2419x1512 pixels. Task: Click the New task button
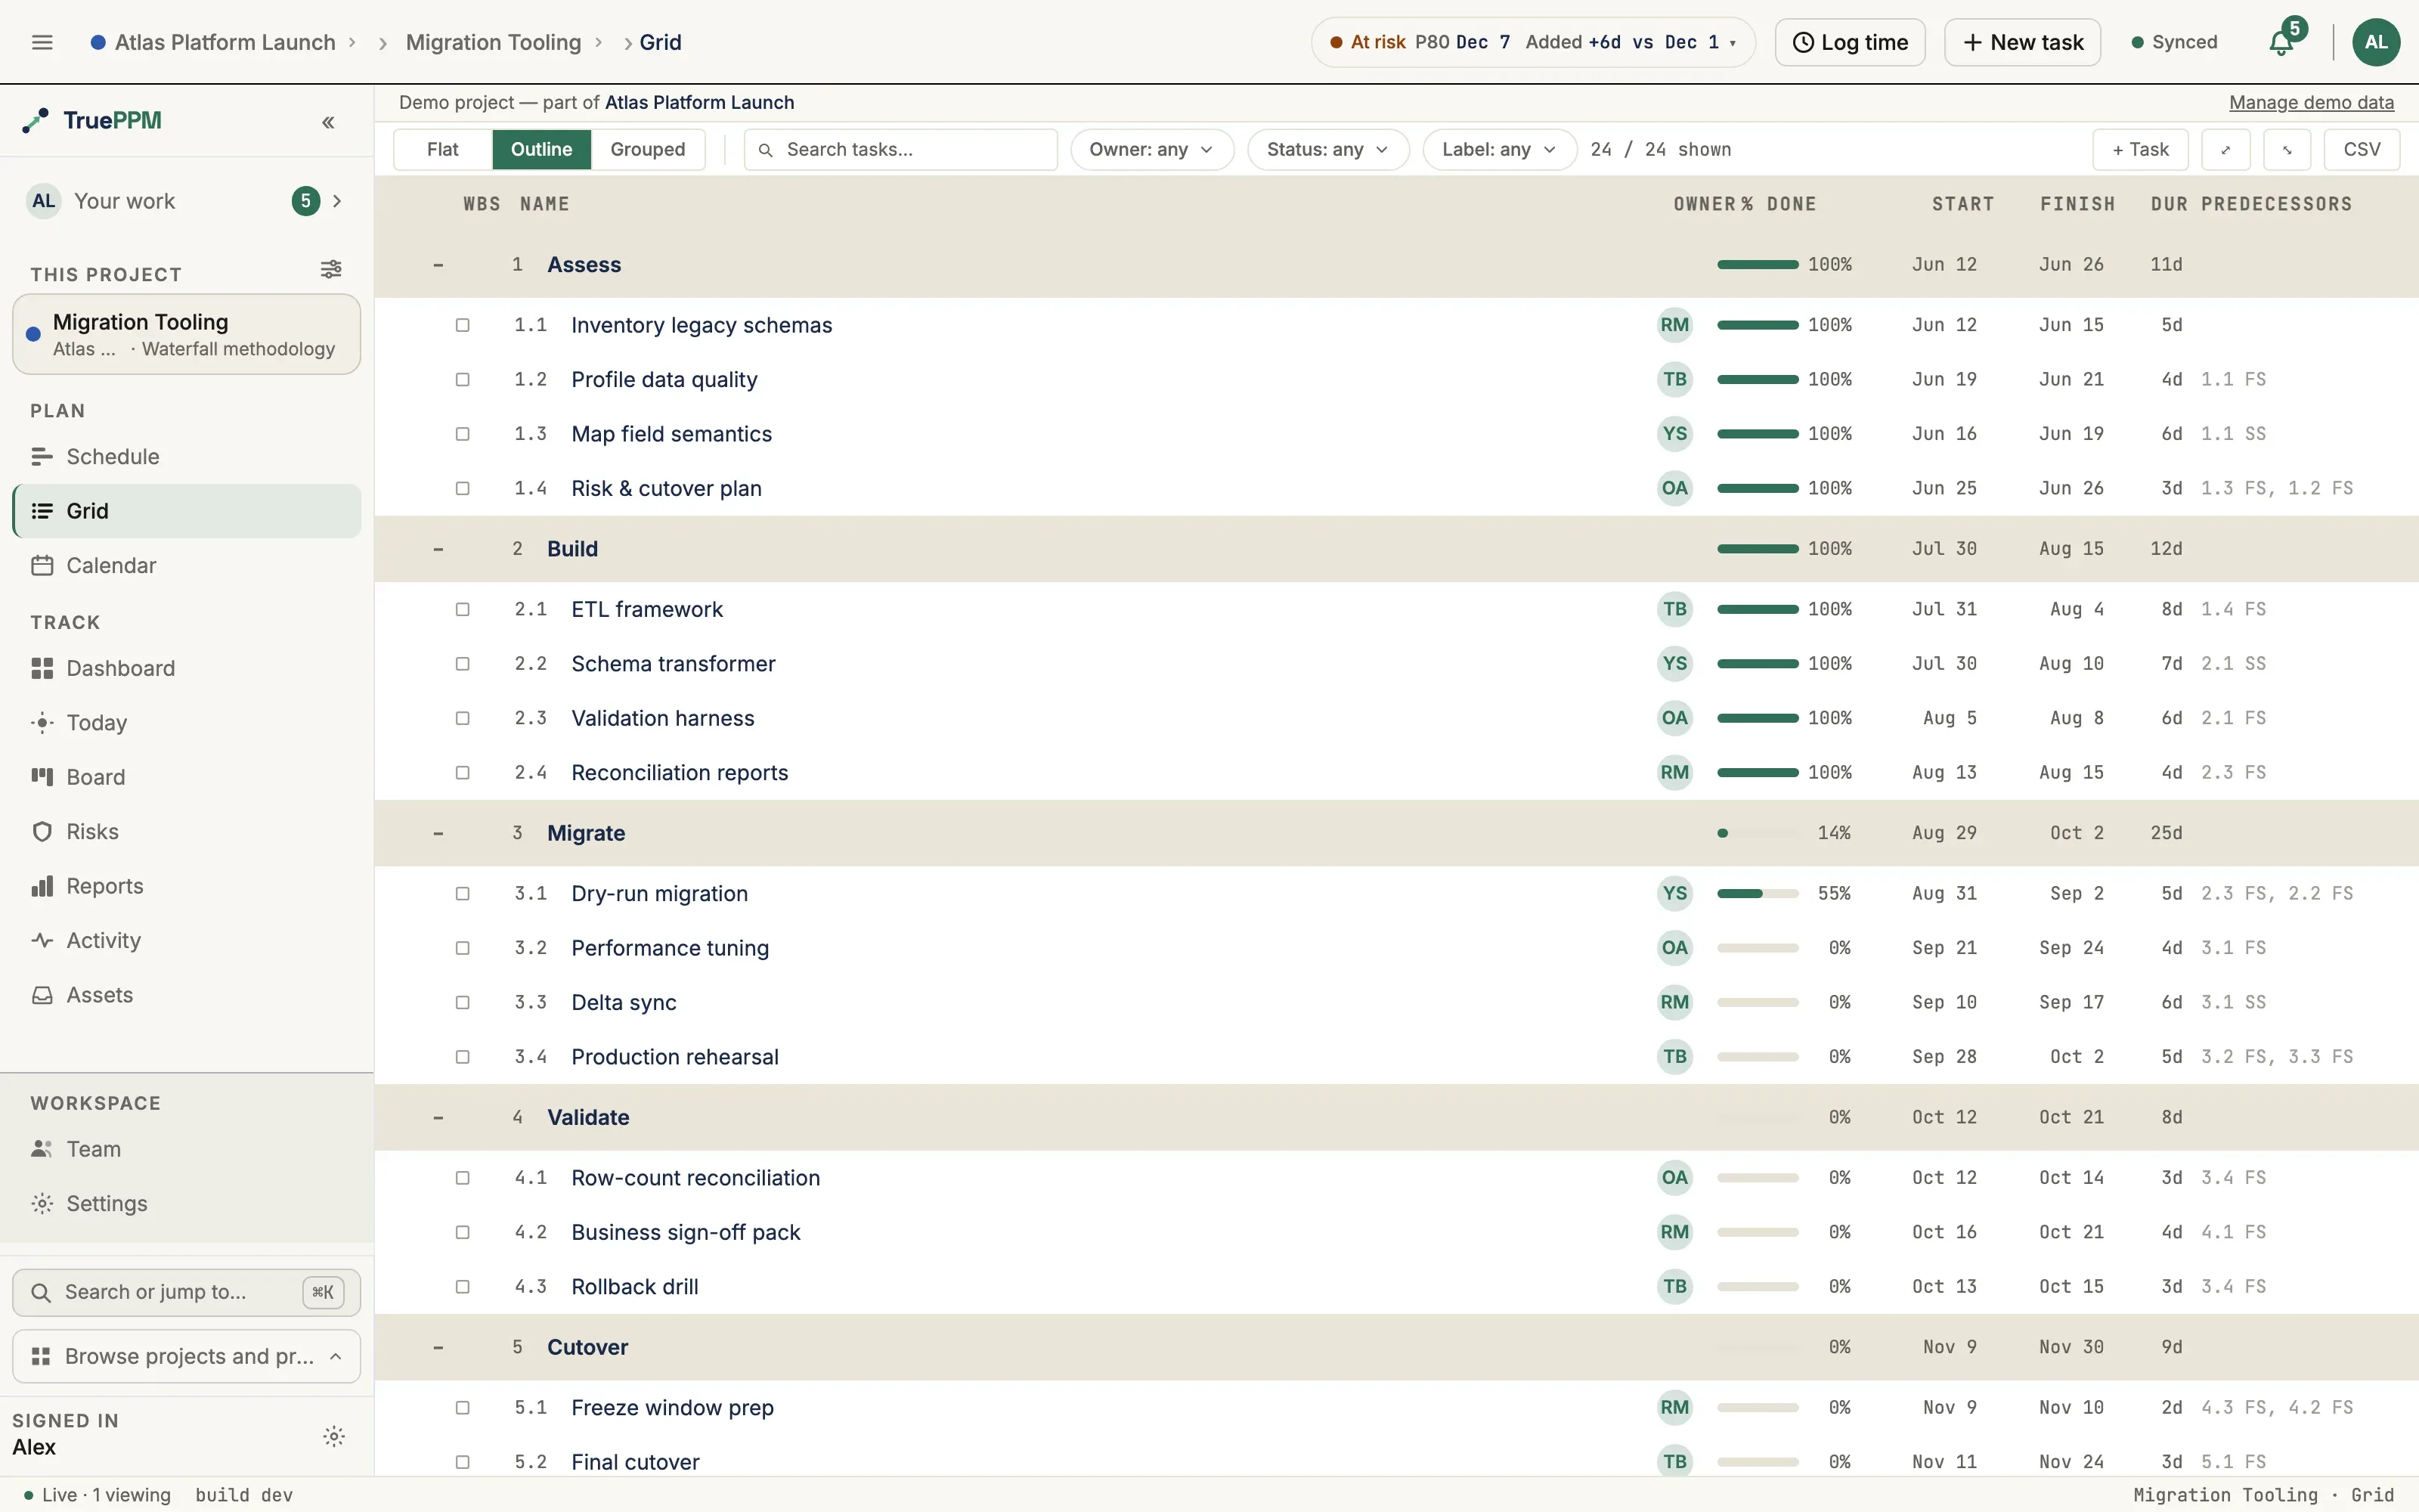tap(2022, 42)
